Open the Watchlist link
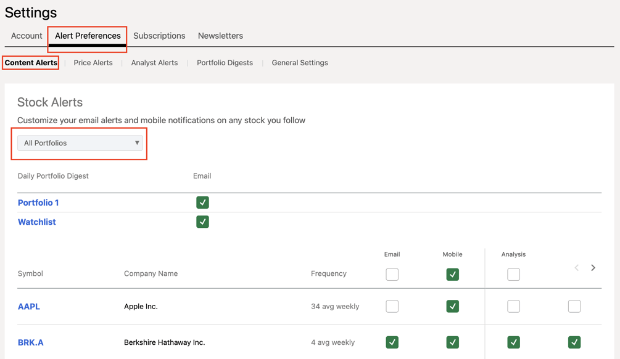This screenshot has height=359, width=620. [36, 222]
